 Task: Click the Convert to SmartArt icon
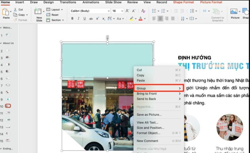(x=216, y=12)
